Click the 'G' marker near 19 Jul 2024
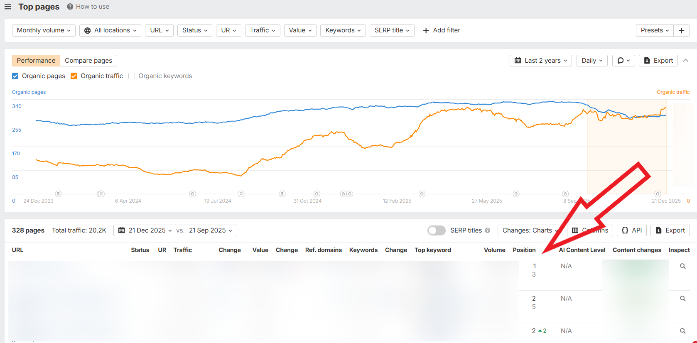This screenshot has width=697, height=343. 193,194
